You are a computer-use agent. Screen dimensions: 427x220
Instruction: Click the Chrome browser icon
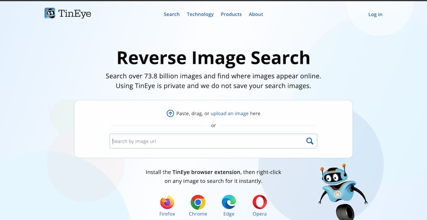tap(198, 202)
